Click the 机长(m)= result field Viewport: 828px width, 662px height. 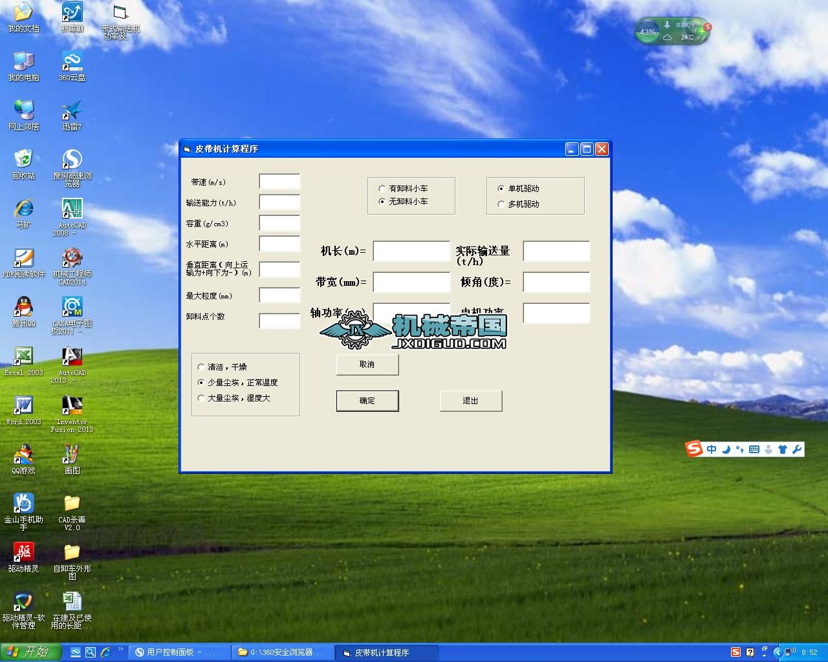click(411, 251)
